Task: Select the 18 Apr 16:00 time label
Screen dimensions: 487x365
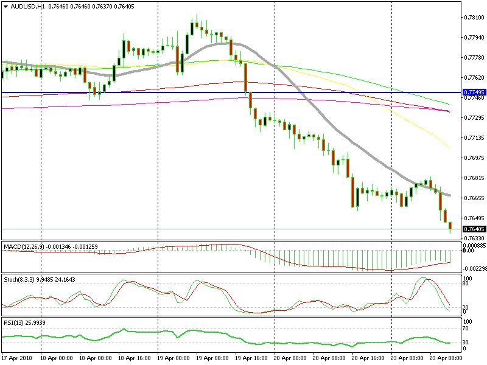Action: coord(134,358)
